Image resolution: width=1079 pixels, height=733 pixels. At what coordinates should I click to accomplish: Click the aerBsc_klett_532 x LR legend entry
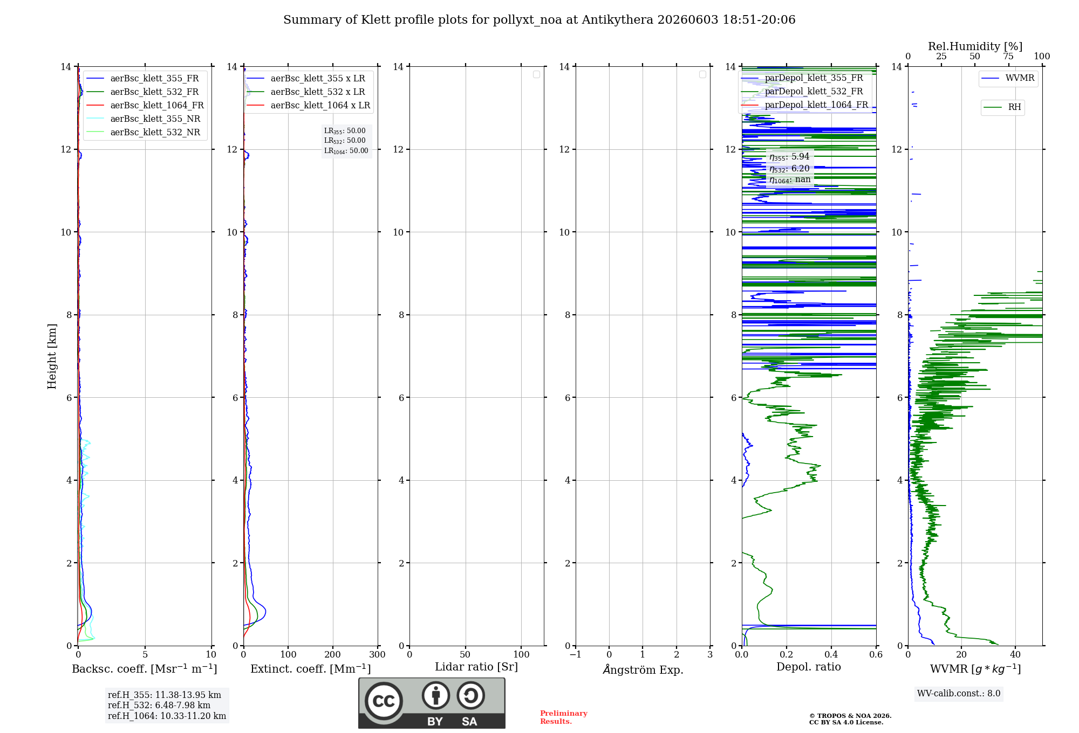pos(306,92)
